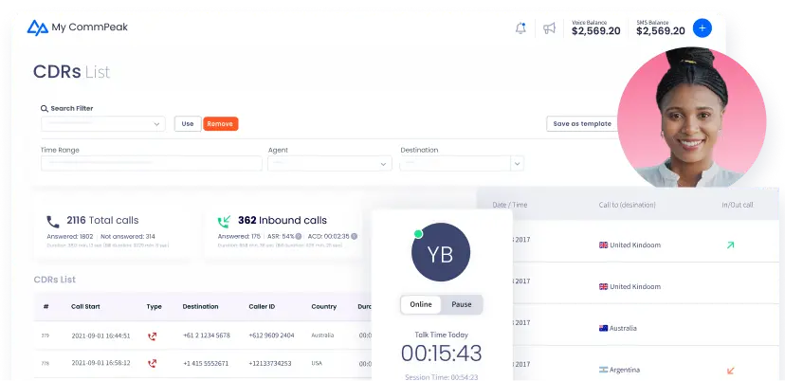Click the Time Range input field

click(x=151, y=163)
